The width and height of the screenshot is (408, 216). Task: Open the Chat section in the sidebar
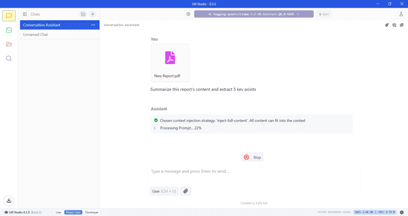(9, 16)
